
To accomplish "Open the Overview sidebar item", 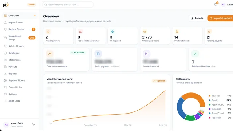I will pos(20,16).
